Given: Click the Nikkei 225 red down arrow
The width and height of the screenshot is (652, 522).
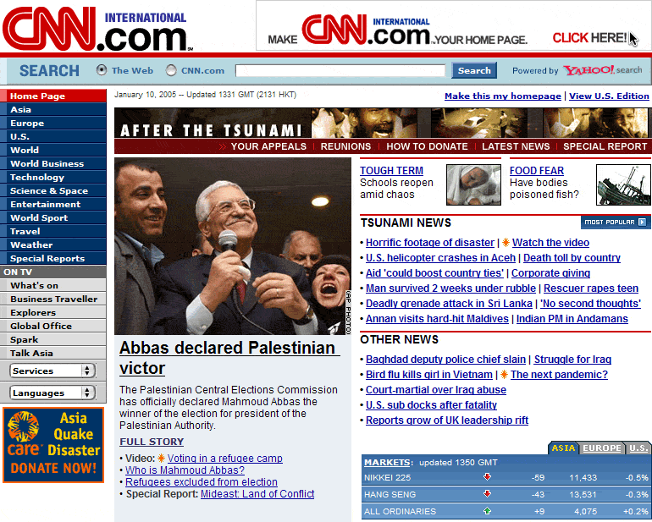Looking at the screenshot, I should 488,476.
